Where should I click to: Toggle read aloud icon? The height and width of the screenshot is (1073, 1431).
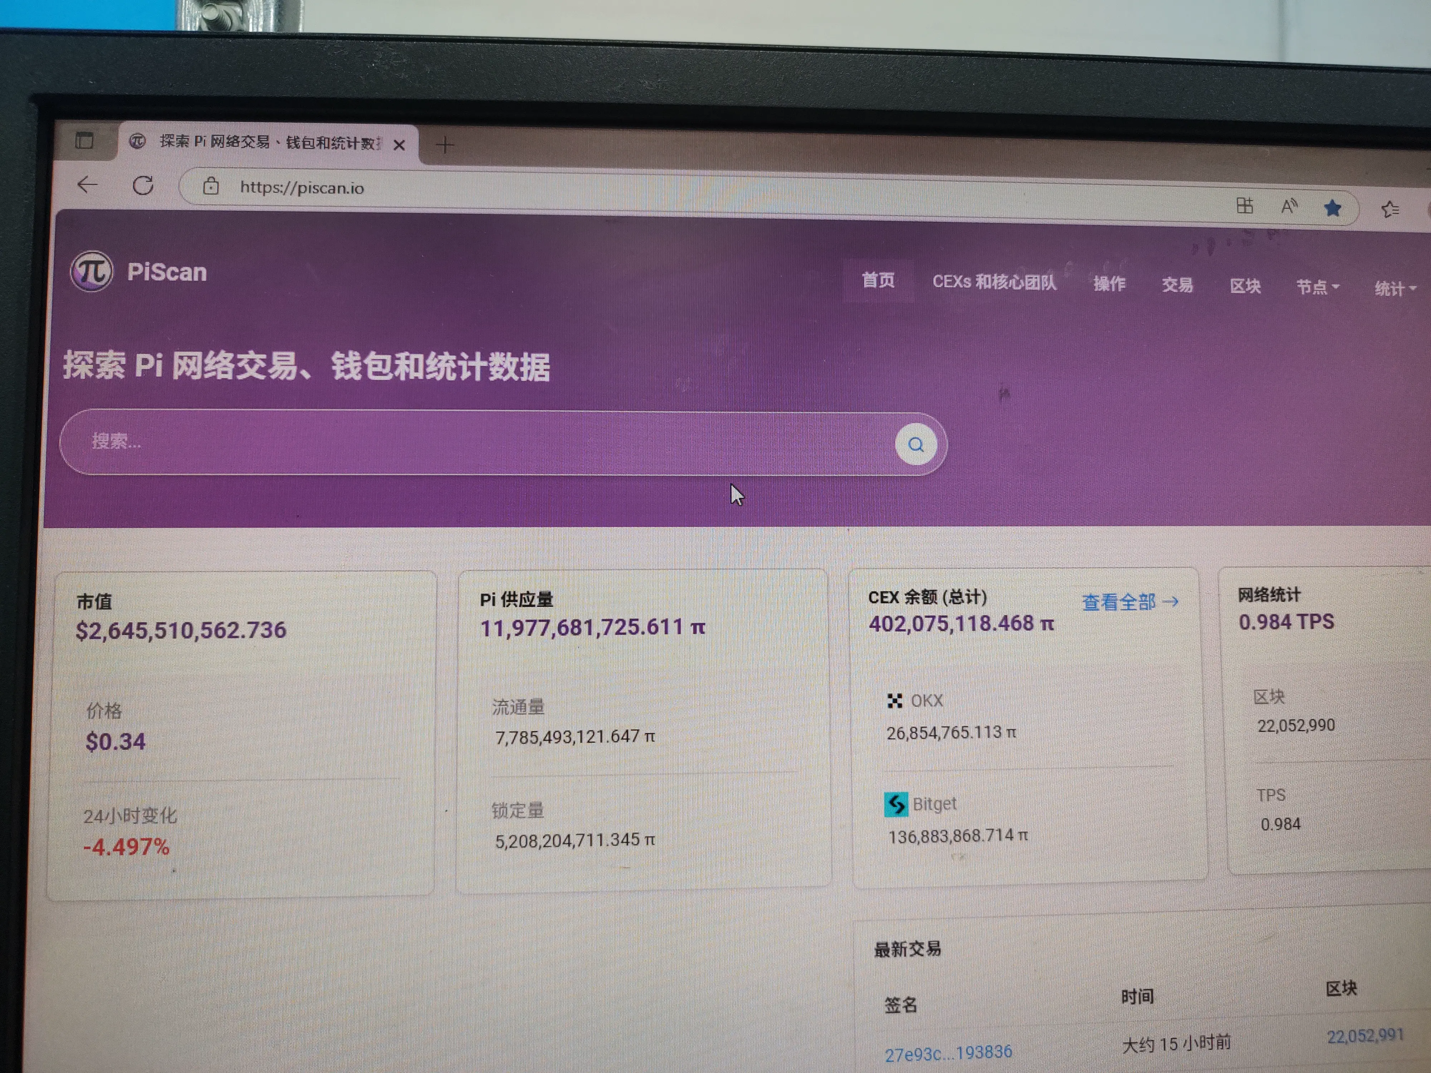coord(1289,207)
